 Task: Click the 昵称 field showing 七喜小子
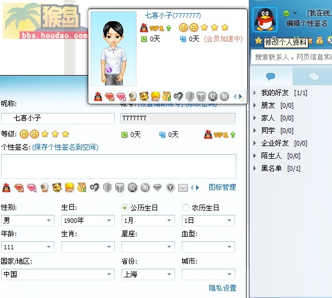[58, 118]
